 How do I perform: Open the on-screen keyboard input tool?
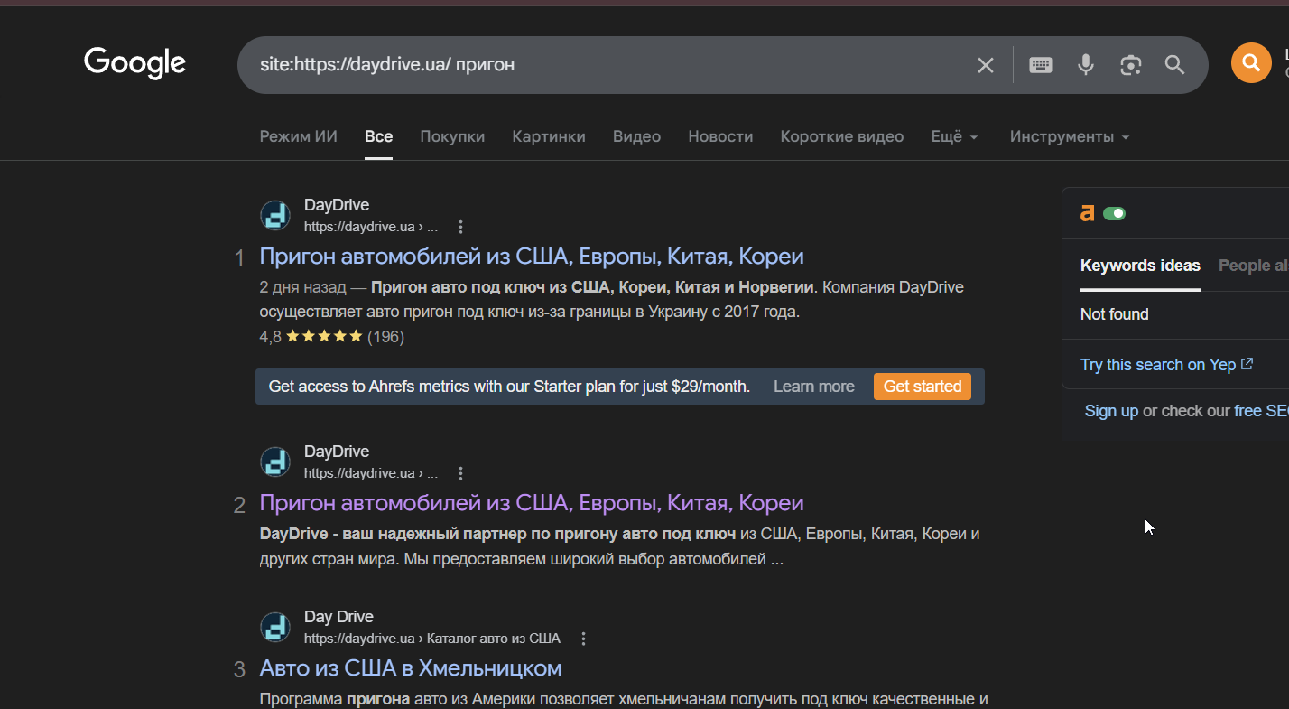pyautogui.click(x=1041, y=65)
